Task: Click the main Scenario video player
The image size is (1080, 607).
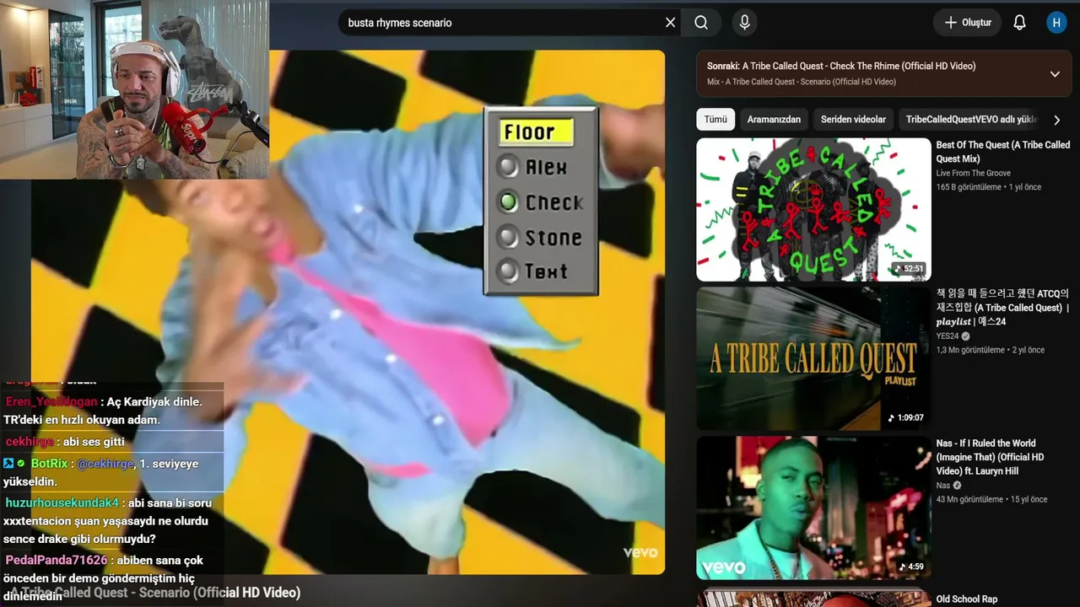Action: tap(348, 312)
